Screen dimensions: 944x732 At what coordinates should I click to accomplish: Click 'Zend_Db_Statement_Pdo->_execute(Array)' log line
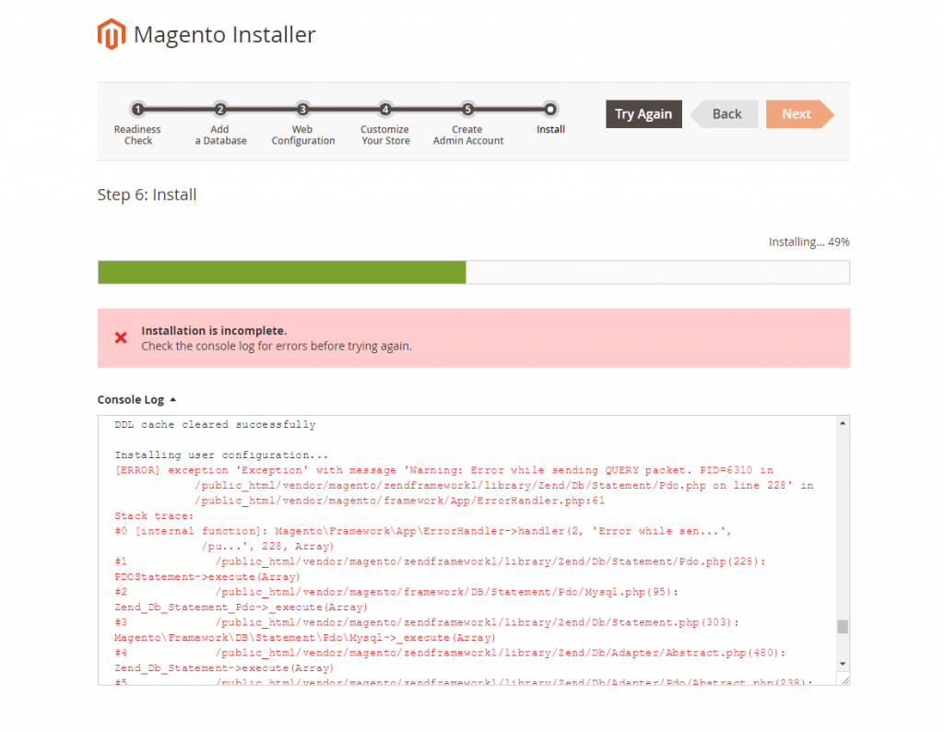[241, 608]
